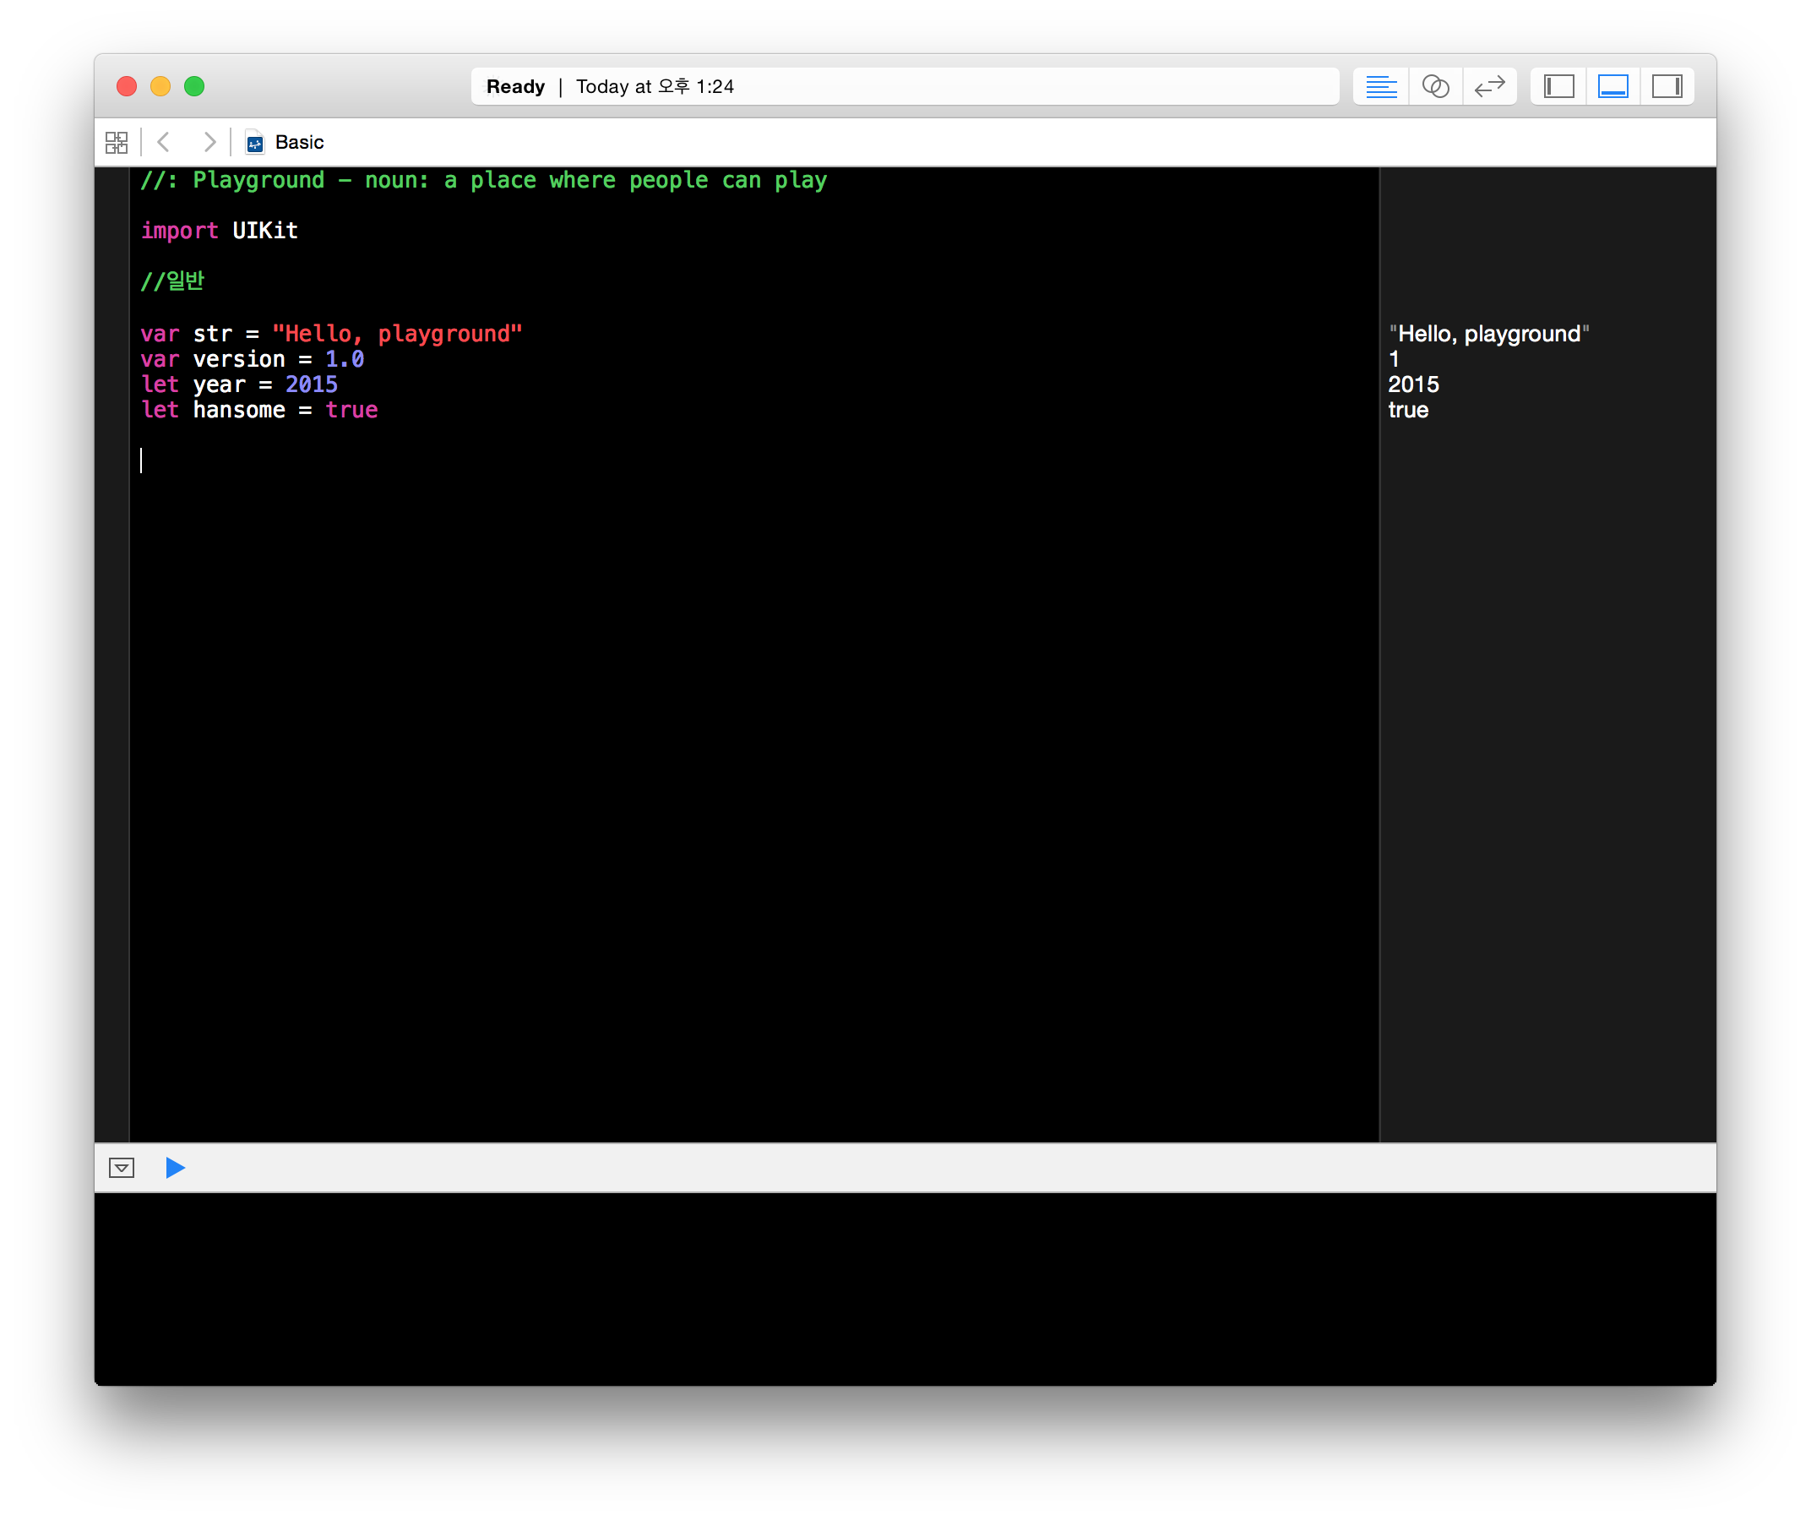Open the Assistant editor with overlapping circles
The image size is (1811, 1521).
(1435, 86)
